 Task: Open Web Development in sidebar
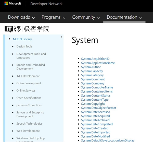(28, 131)
